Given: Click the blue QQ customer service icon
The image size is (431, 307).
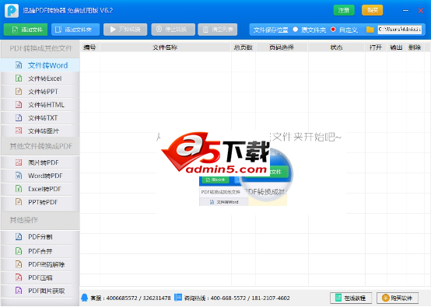Looking at the screenshot, I should click(x=85, y=298).
